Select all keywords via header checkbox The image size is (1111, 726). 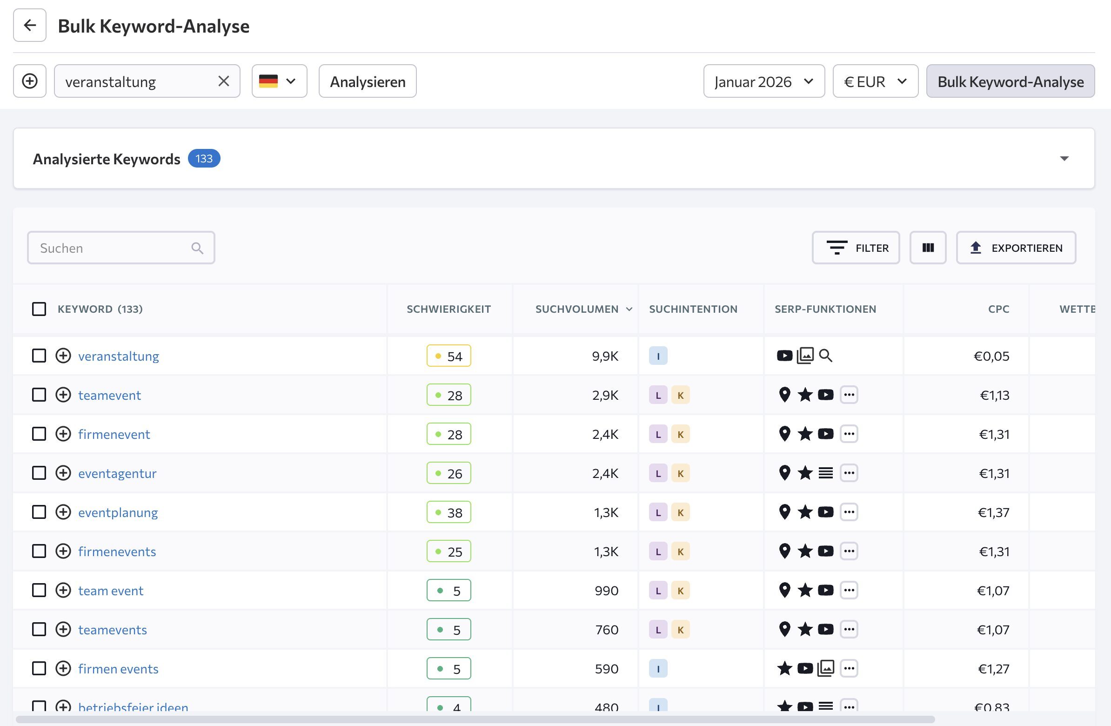click(x=39, y=309)
